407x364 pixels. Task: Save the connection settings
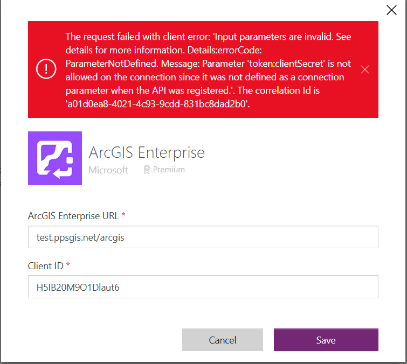coord(326,340)
